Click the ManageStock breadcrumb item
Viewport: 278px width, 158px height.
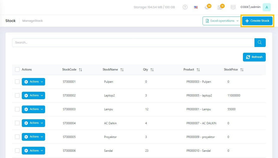pos(33,21)
